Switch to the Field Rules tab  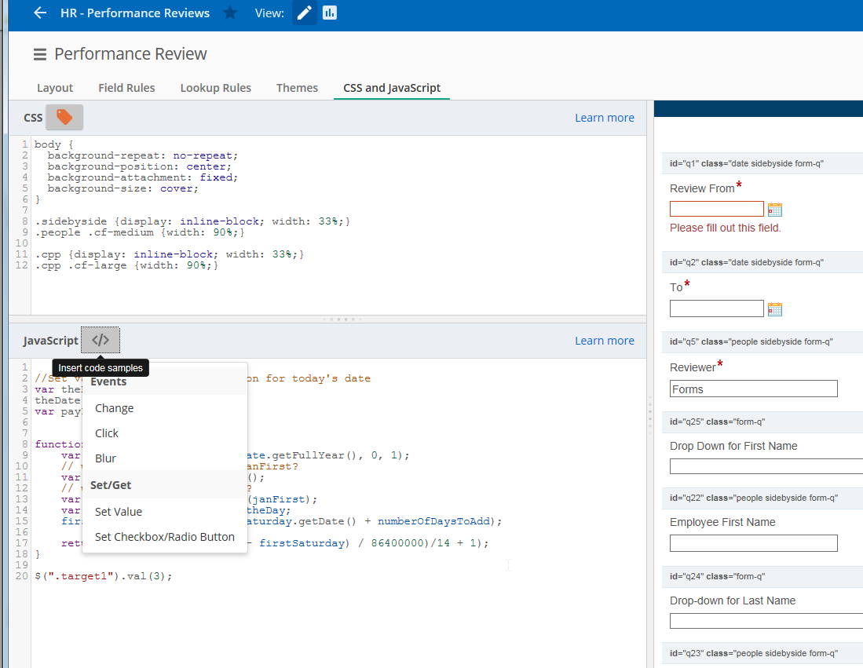click(x=126, y=88)
